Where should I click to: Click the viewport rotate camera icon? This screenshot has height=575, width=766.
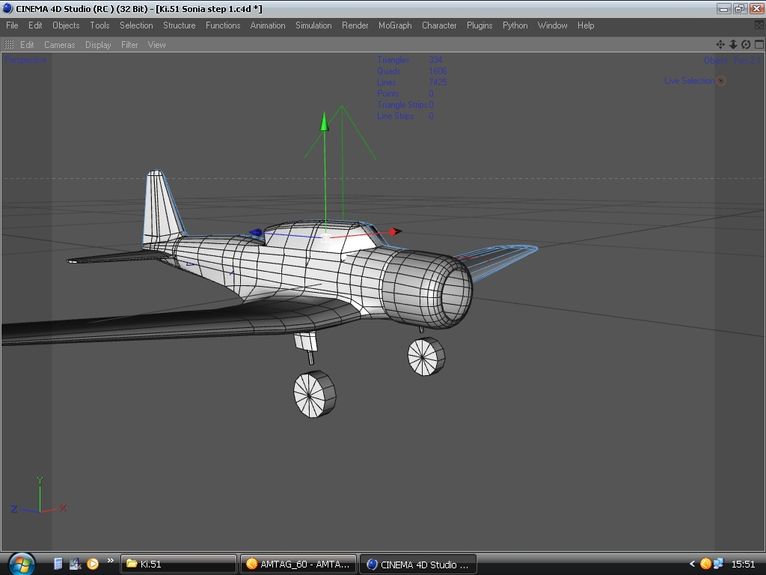(746, 45)
